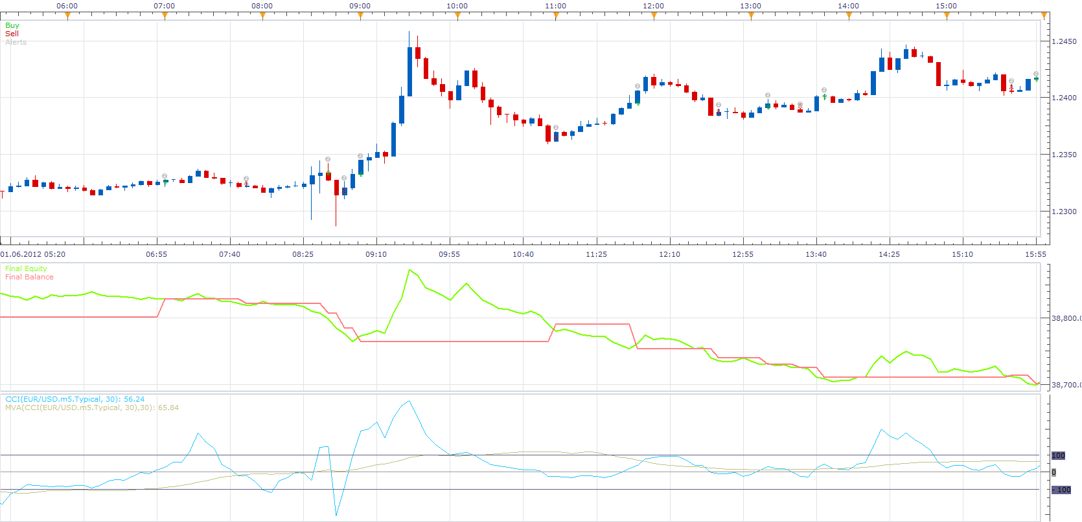Click the 01.06.2012 05:20 date label
This screenshot has height=522, width=1082.
tap(32, 254)
